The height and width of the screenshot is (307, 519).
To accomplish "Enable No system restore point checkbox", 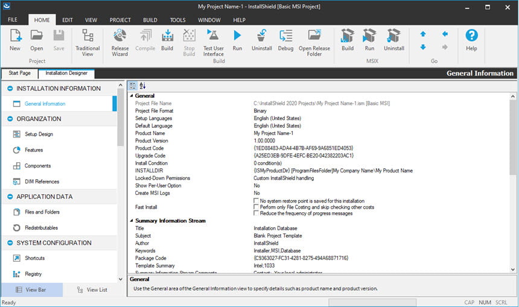I will point(256,201).
